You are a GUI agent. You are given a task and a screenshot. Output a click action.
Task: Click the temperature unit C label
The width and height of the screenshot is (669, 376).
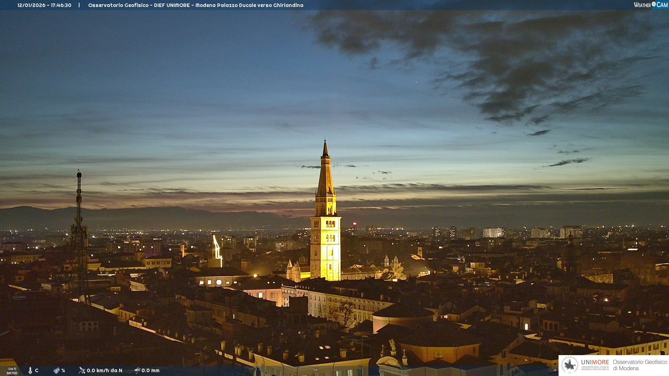coord(37,370)
